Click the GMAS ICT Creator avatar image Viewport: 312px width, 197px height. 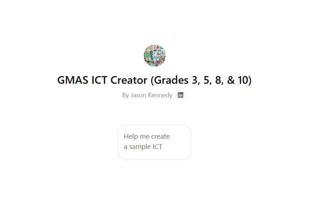154,56
